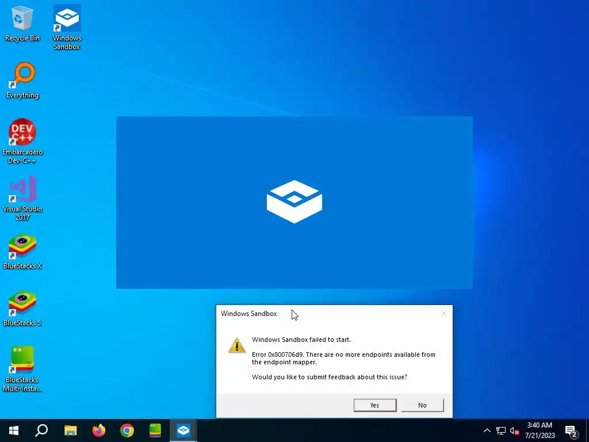Open the network status tray icon
Image resolution: width=589 pixels, height=442 pixels.
[x=501, y=430]
